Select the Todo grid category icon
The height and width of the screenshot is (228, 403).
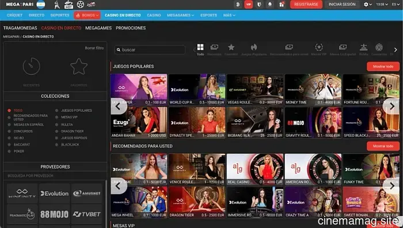200,50
